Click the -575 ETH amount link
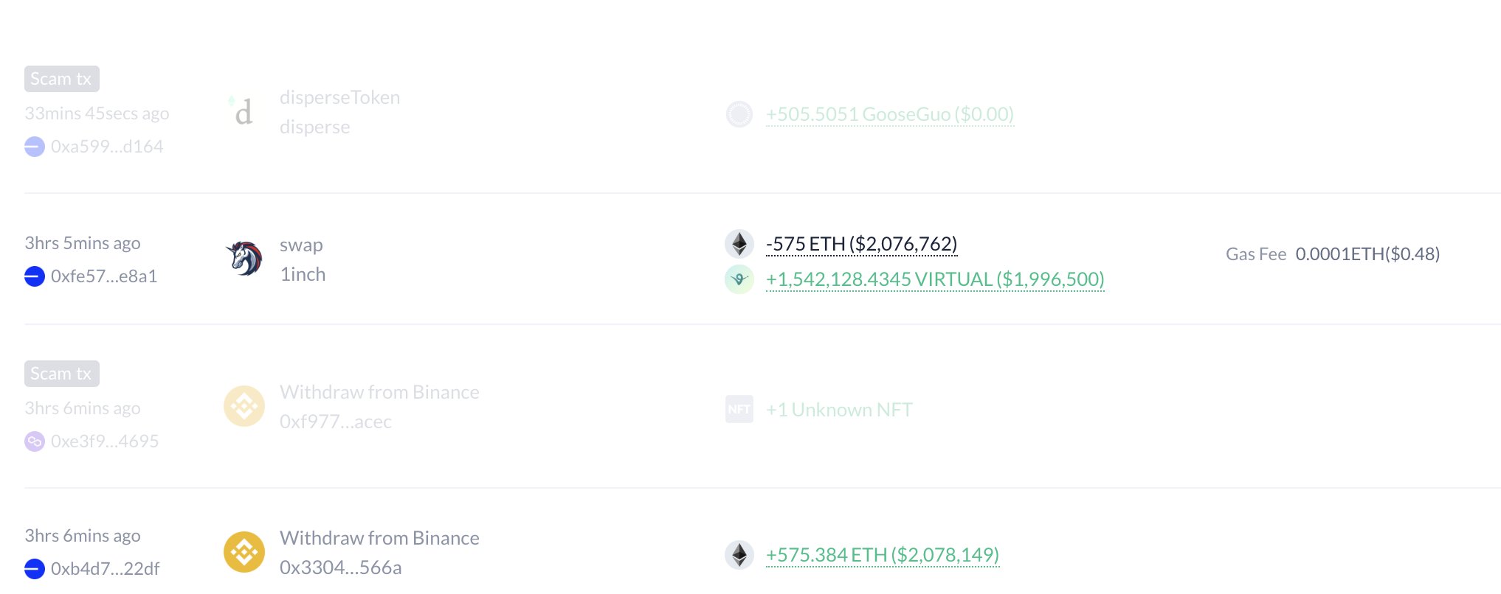This screenshot has width=1501, height=594. tap(861, 244)
